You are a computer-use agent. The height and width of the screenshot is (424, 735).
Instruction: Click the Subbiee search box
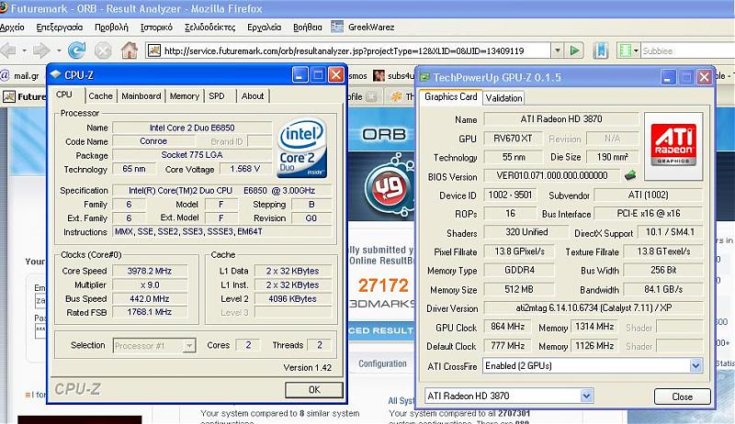click(x=687, y=50)
